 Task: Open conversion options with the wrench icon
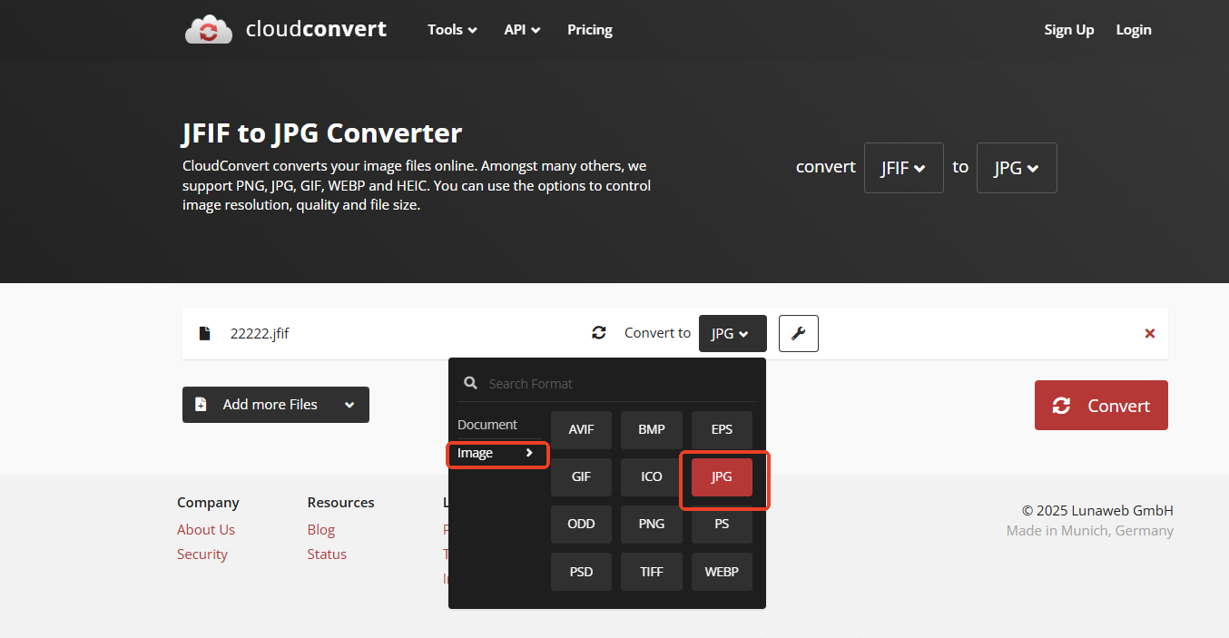click(x=799, y=333)
